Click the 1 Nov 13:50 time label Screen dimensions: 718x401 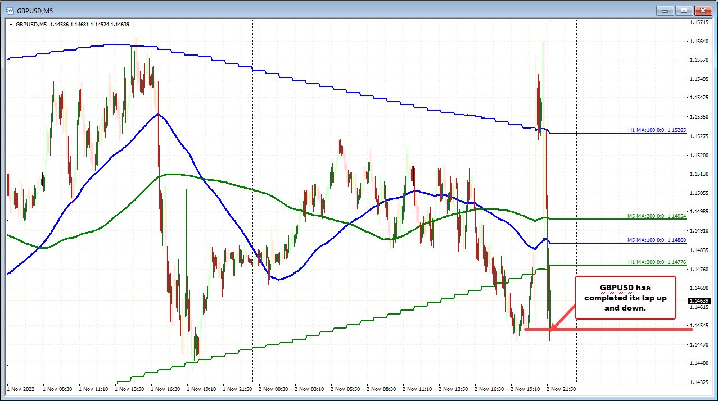click(x=130, y=388)
